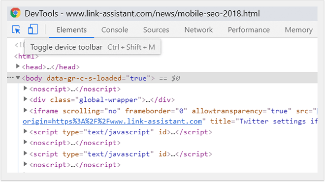325x182 pixels.
Task: Open the three-dot actions menu beside body
Action: coord(10,78)
